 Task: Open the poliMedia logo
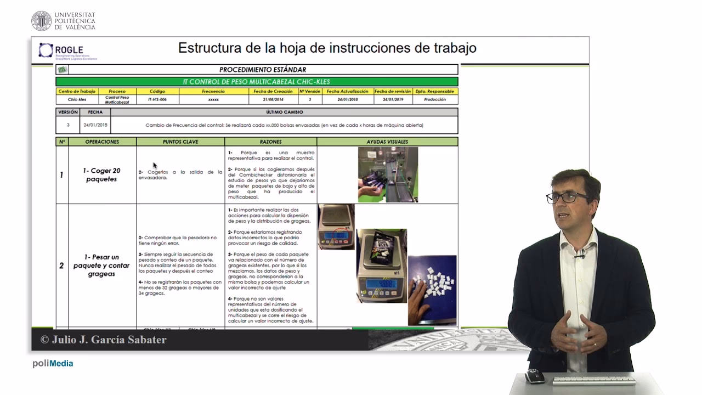pyautogui.click(x=53, y=363)
